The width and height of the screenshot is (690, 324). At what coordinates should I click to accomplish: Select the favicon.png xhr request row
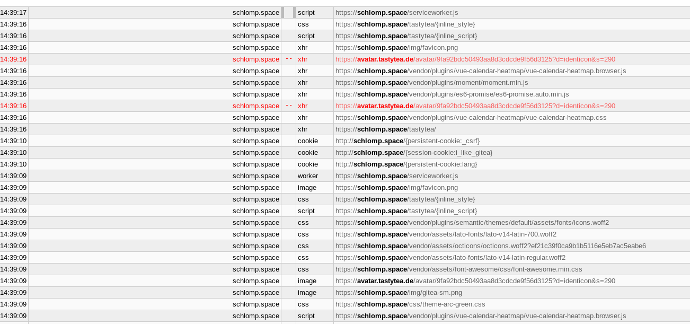tap(390, 47)
